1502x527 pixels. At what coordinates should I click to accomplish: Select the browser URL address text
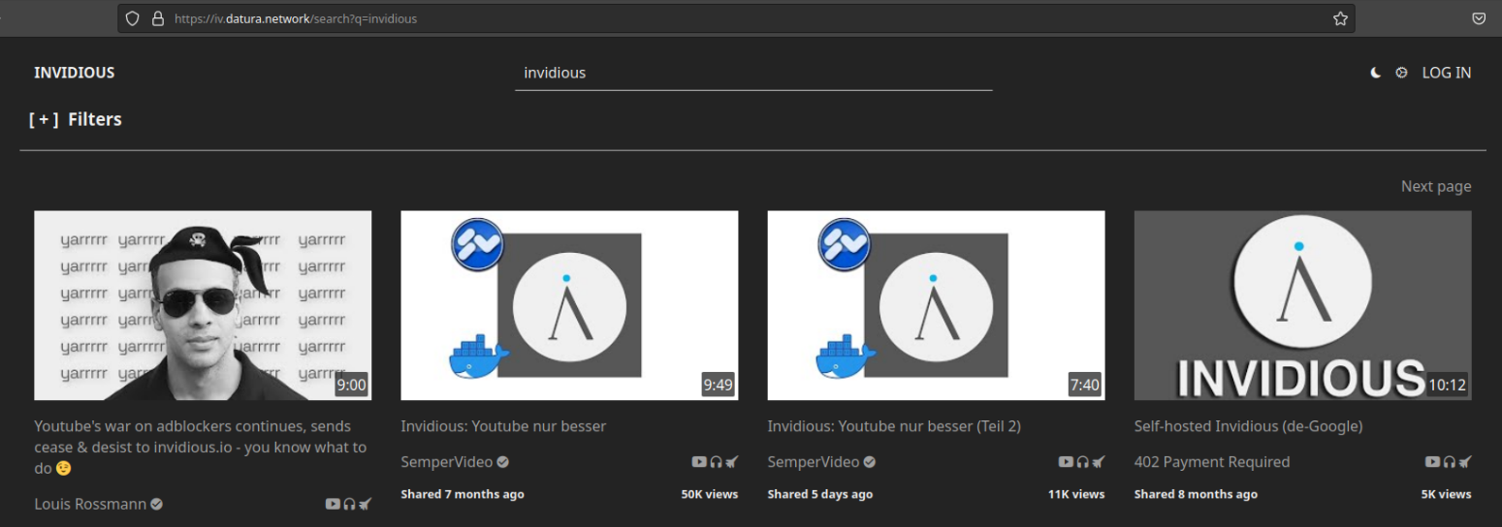pos(296,18)
